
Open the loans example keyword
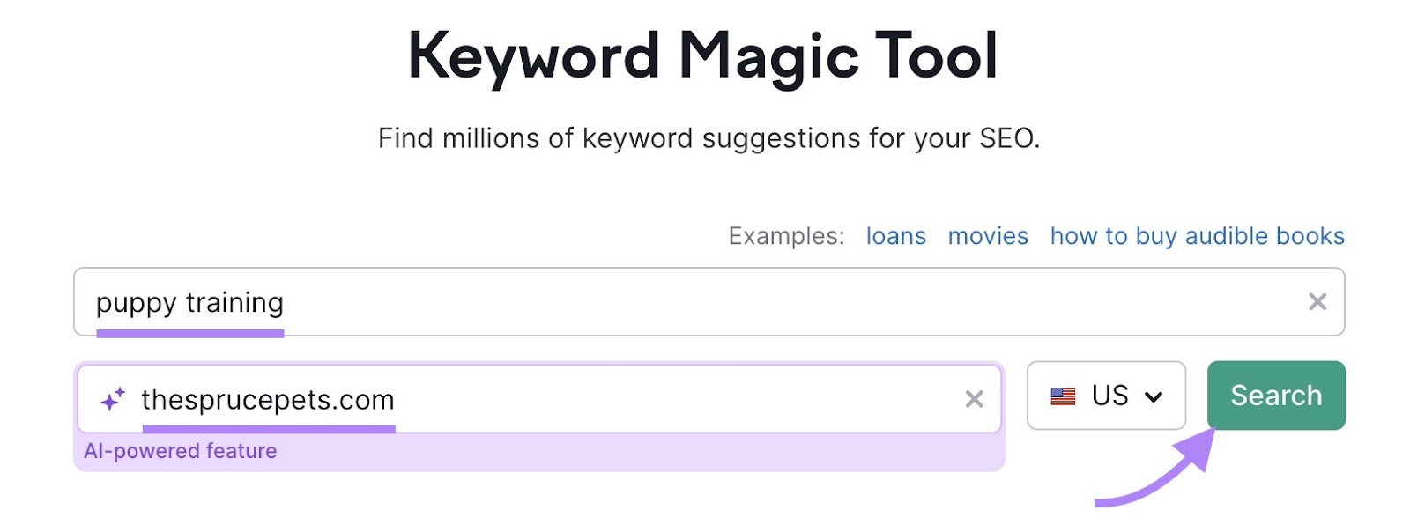[895, 236]
